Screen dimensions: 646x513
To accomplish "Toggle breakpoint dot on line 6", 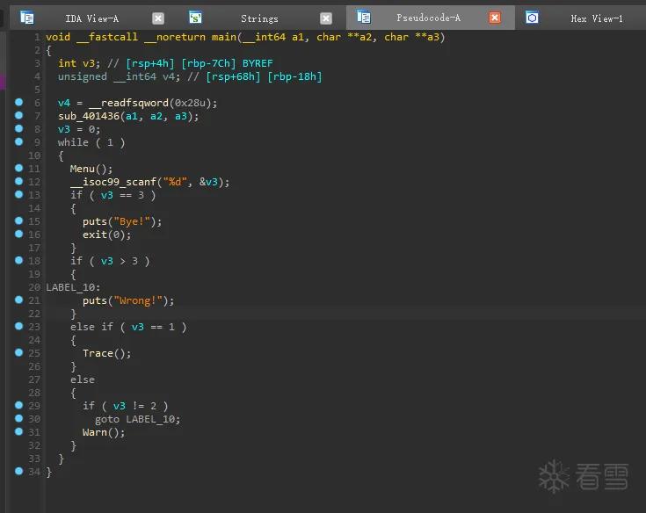I will coord(19,102).
